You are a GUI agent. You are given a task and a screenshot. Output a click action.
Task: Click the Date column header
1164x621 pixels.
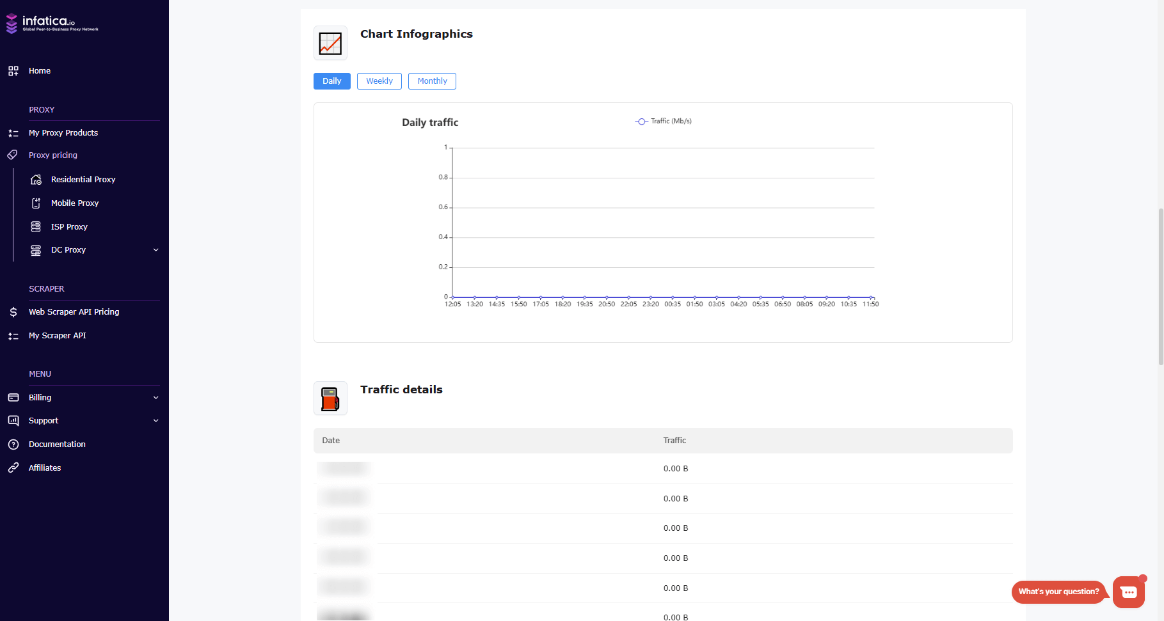point(331,441)
